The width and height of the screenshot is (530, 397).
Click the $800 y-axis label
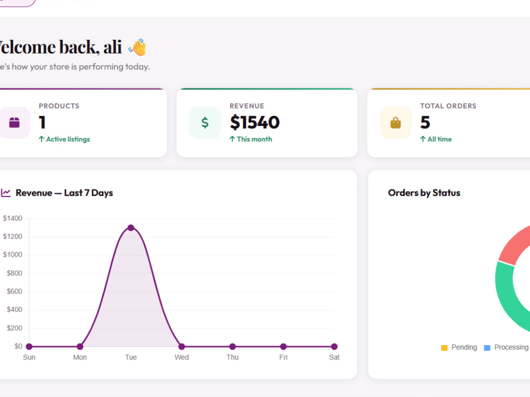[x=14, y=273]
